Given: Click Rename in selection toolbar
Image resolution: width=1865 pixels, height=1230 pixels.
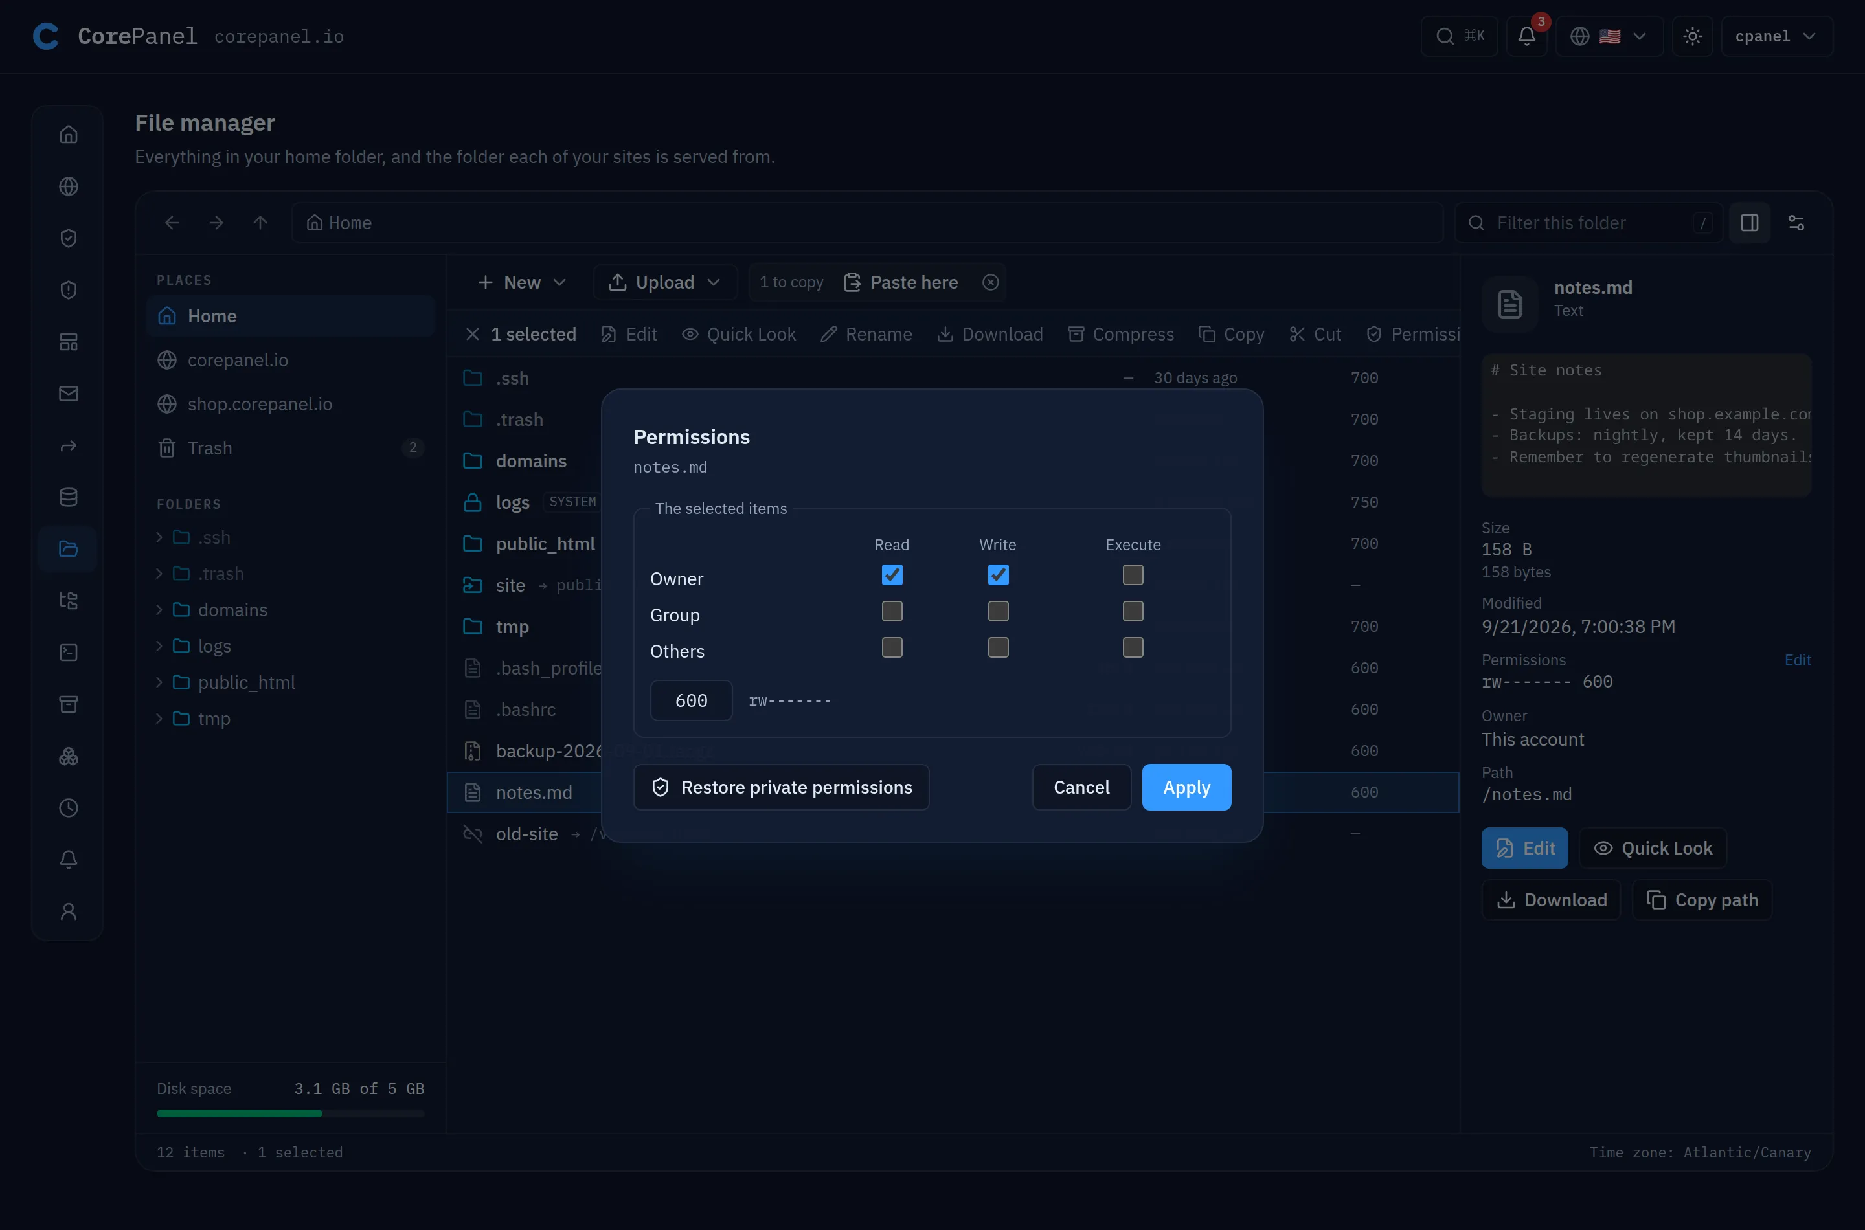Looking at the screenshot, I should click(x=866, y=334).
